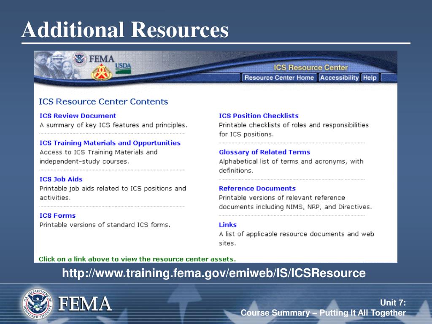Click the Homeland Security seal in the footer
432x324 pixels.
coord(38,304)
